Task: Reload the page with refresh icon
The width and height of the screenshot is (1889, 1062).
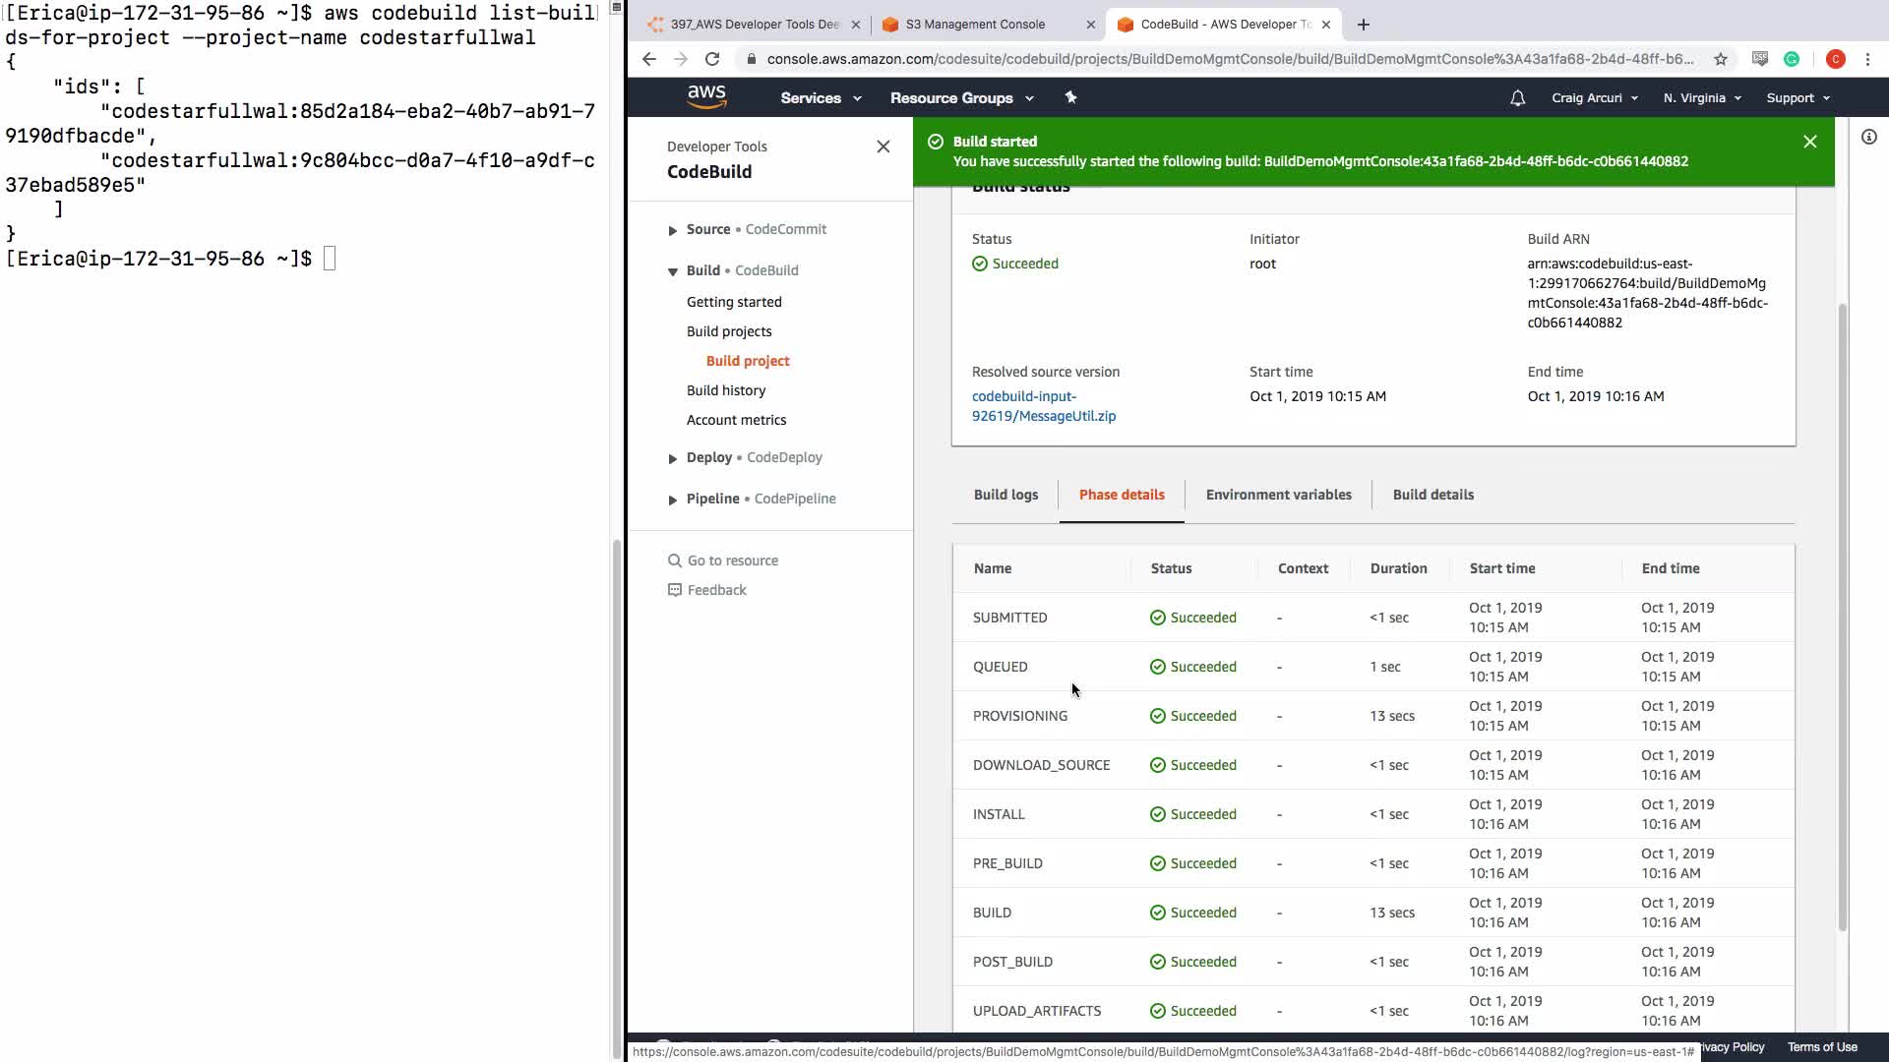Action: pyautogui.click(x=712, y=59)
